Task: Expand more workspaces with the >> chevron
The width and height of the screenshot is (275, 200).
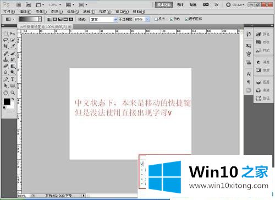Action: click(x=217, y=5)
